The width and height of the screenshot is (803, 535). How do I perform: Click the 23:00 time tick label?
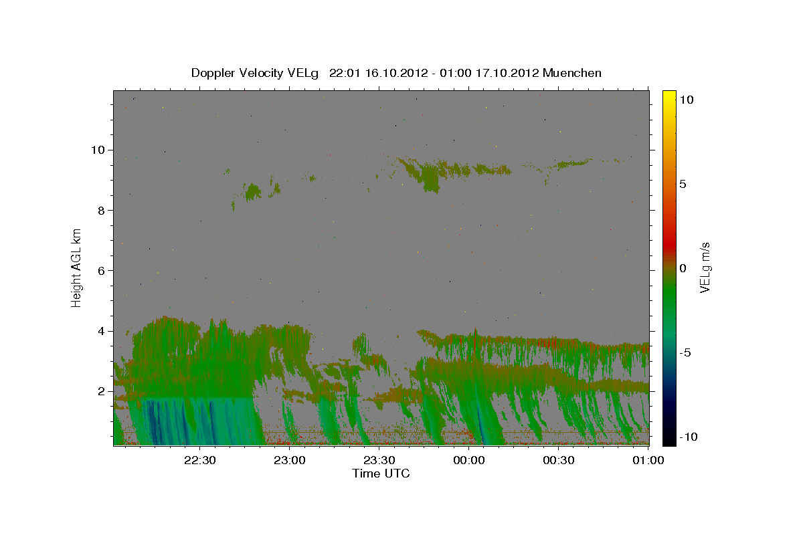pyautogui.click(x=289, y=460)
